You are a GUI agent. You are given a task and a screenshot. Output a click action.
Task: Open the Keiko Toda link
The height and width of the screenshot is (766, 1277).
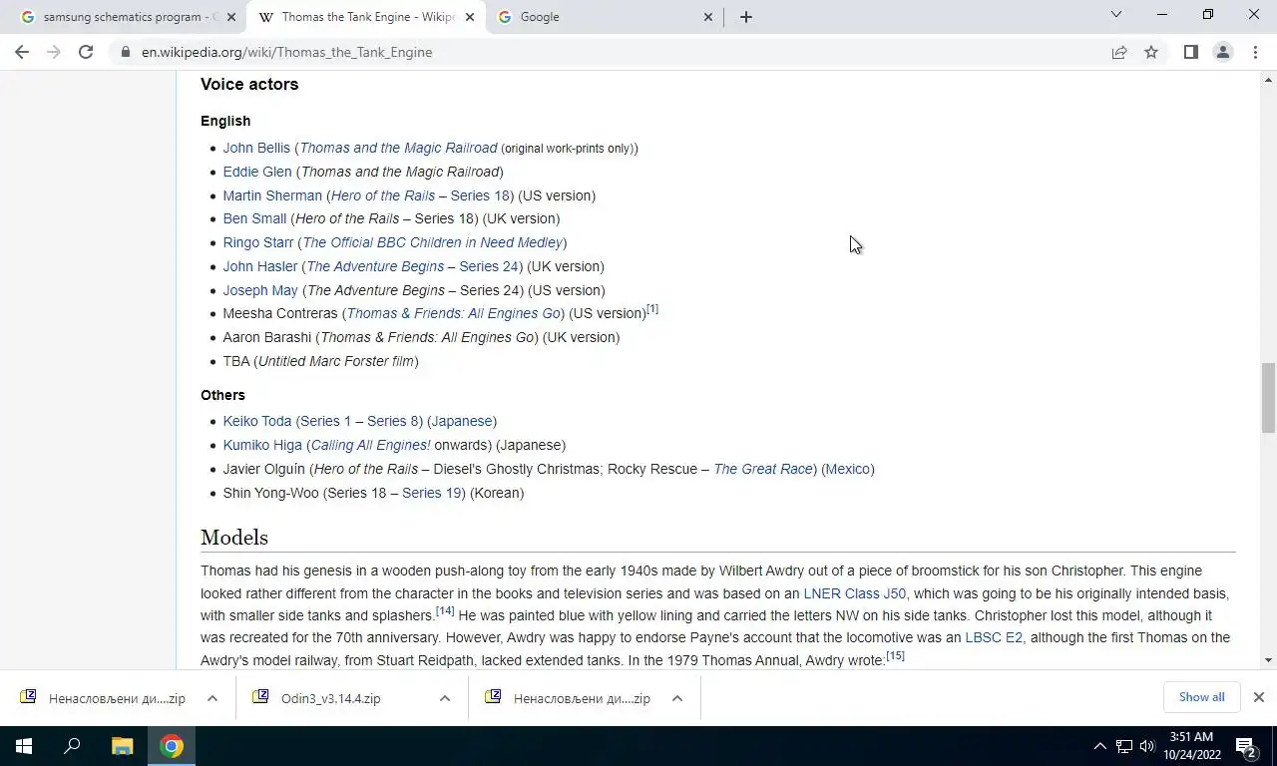pyautogui.click(x=257, y=421)
